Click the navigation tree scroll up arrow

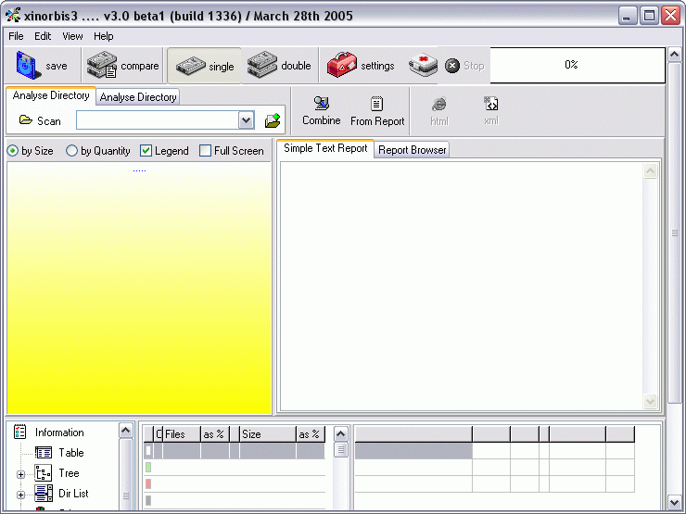tap(125, 431)
